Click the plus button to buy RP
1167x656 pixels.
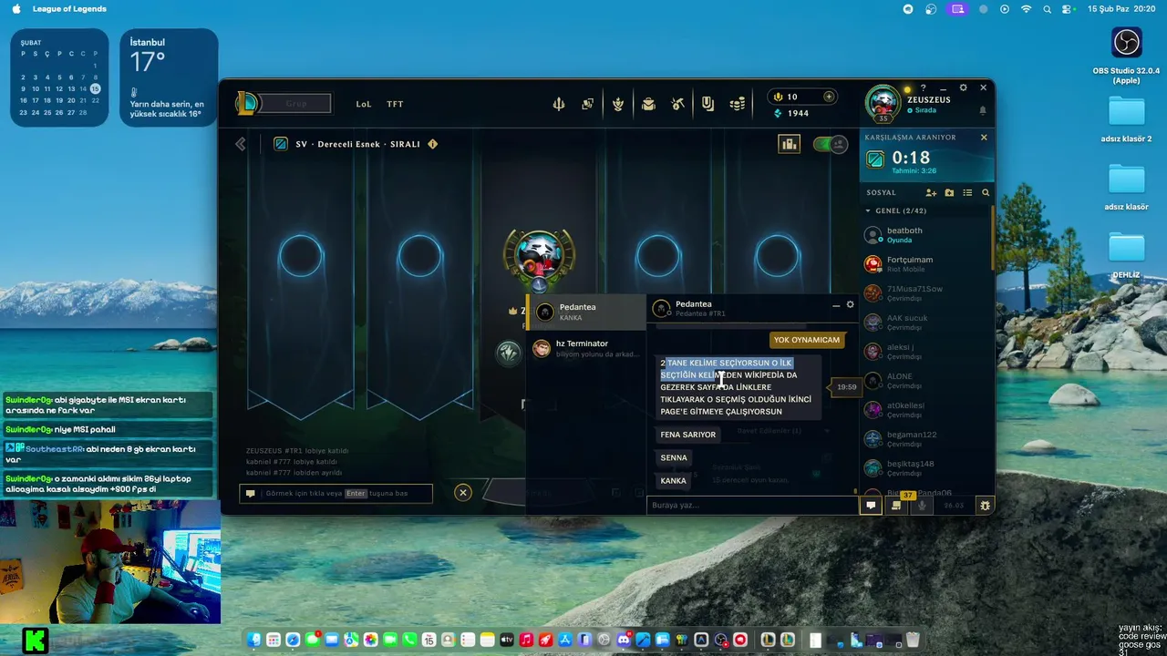(829, 97)
